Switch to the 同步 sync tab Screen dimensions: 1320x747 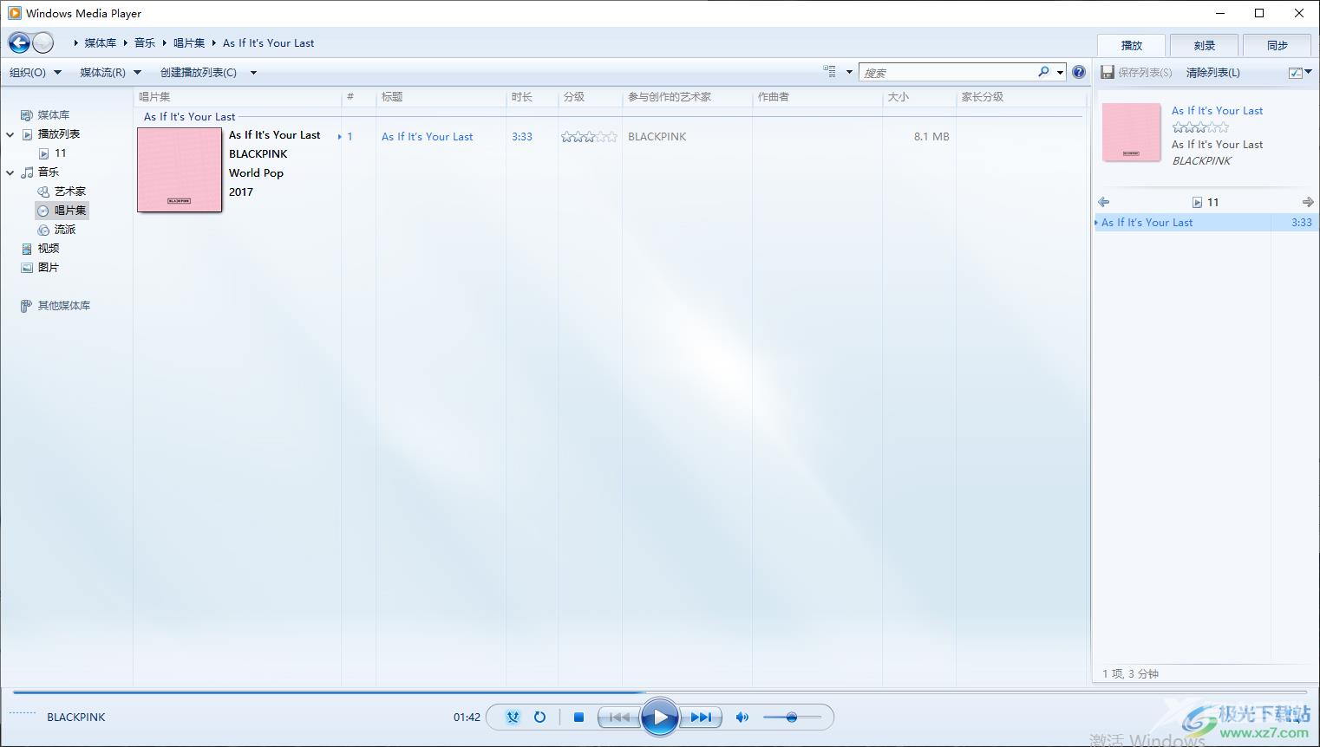click(1277, 45)
